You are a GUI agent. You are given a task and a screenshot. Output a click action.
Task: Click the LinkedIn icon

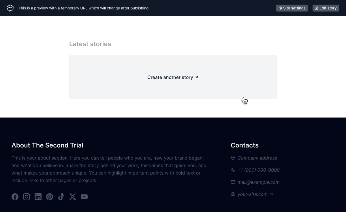click(38, 197)
